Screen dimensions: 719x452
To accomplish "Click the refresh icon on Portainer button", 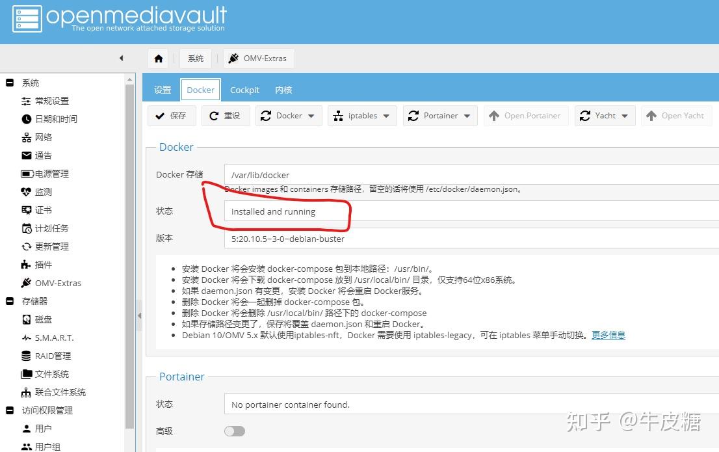I will (413, 116).
